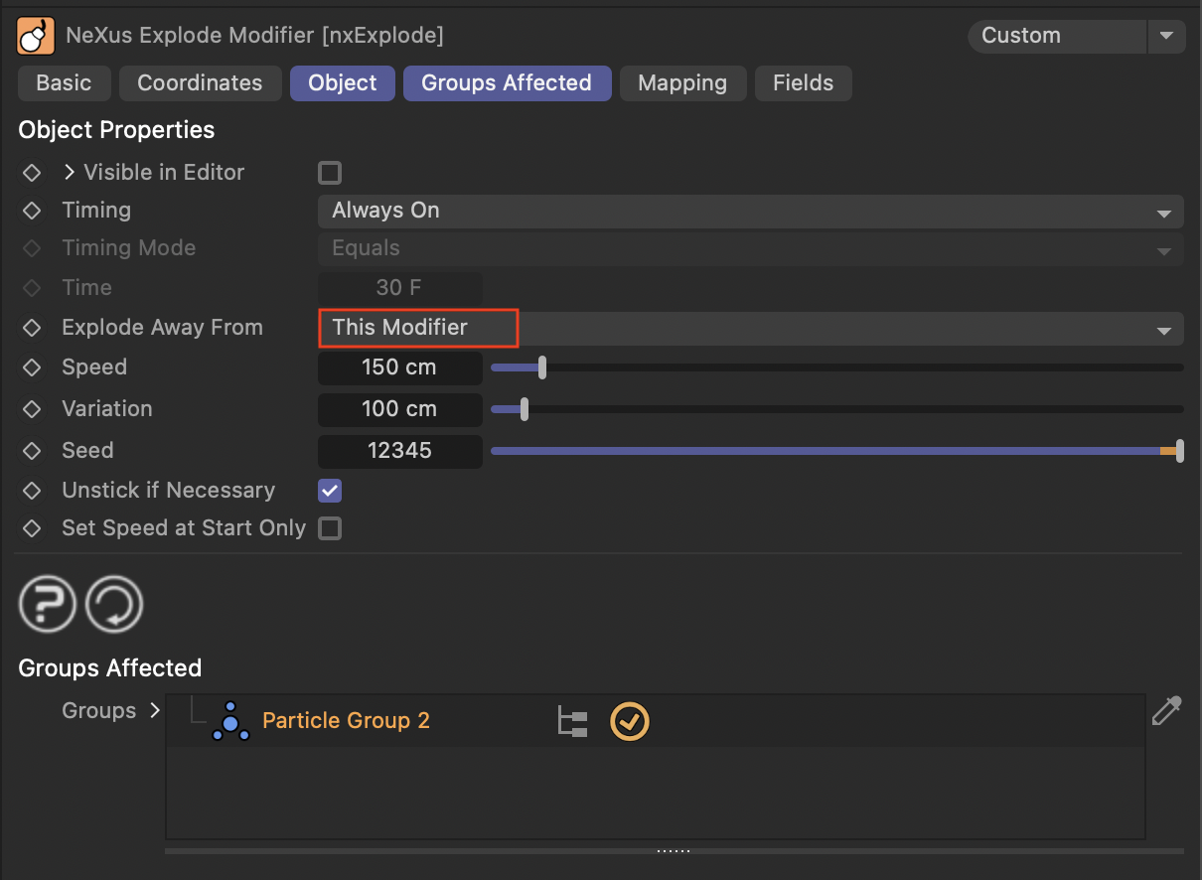This screenshot has height=880, width=1202.
Task: Expand the Groups list chevron
Action: [x=154, y=711]
